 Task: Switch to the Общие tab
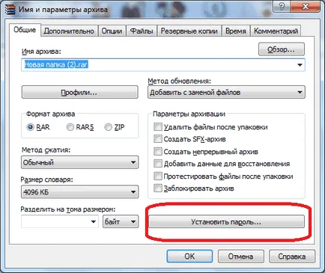click(25, 30)
